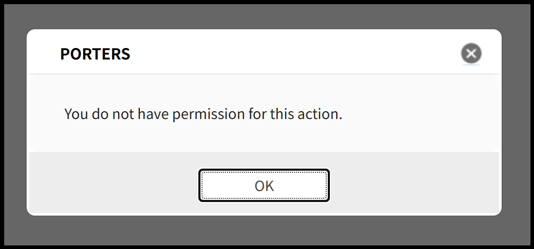534x249 pixels.
Task: Close the PORTERS dialog with the X icon
Action: [x=471, y=53]
